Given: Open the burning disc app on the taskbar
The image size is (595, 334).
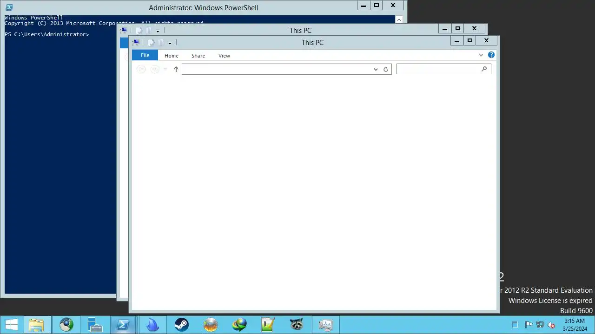Looking at the screenshot, I should [x=211, y=325].
